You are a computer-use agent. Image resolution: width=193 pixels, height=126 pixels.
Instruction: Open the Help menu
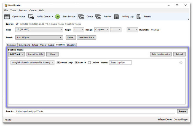point(42,11)
